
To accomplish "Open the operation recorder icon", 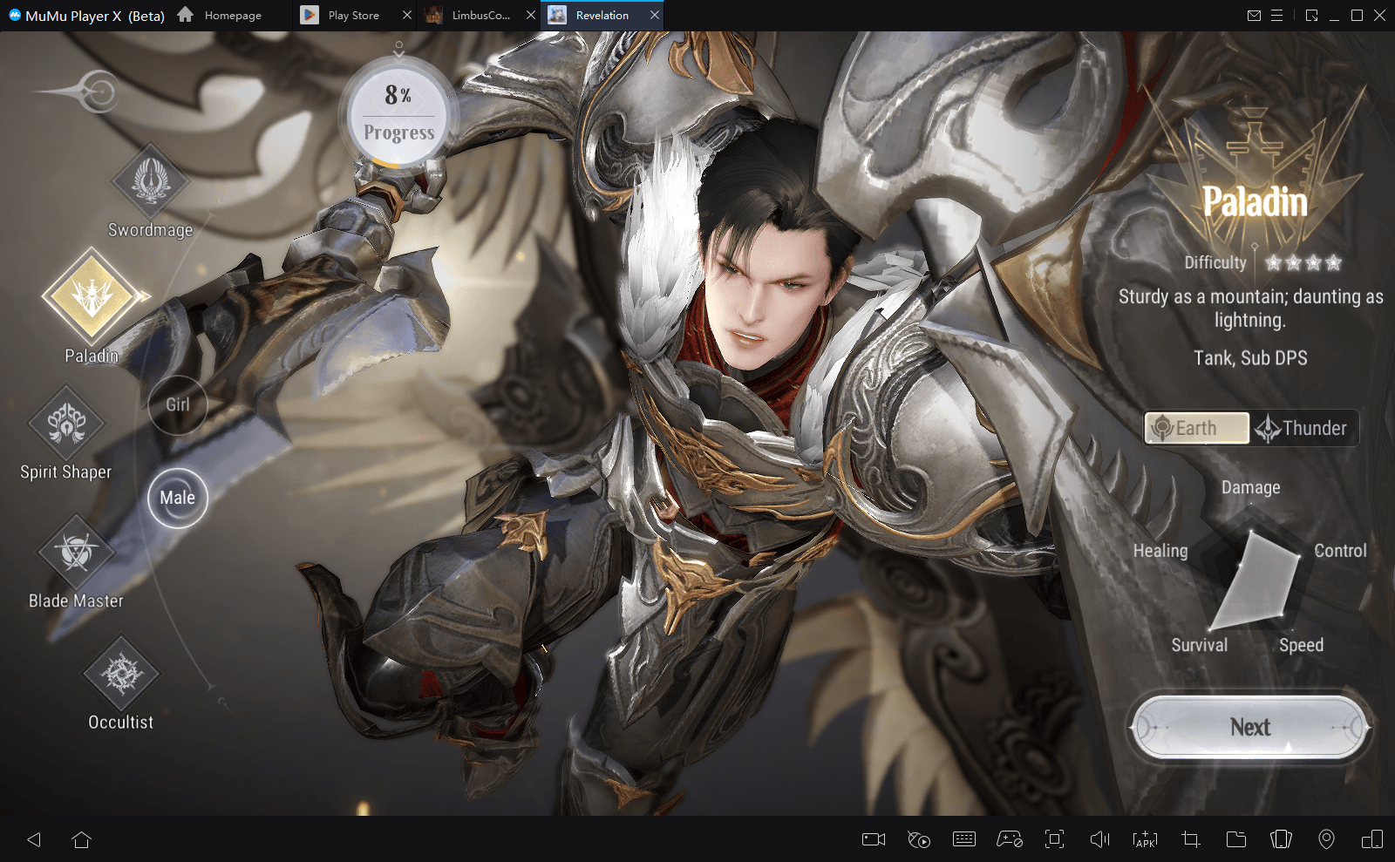I will click(919, 839).
